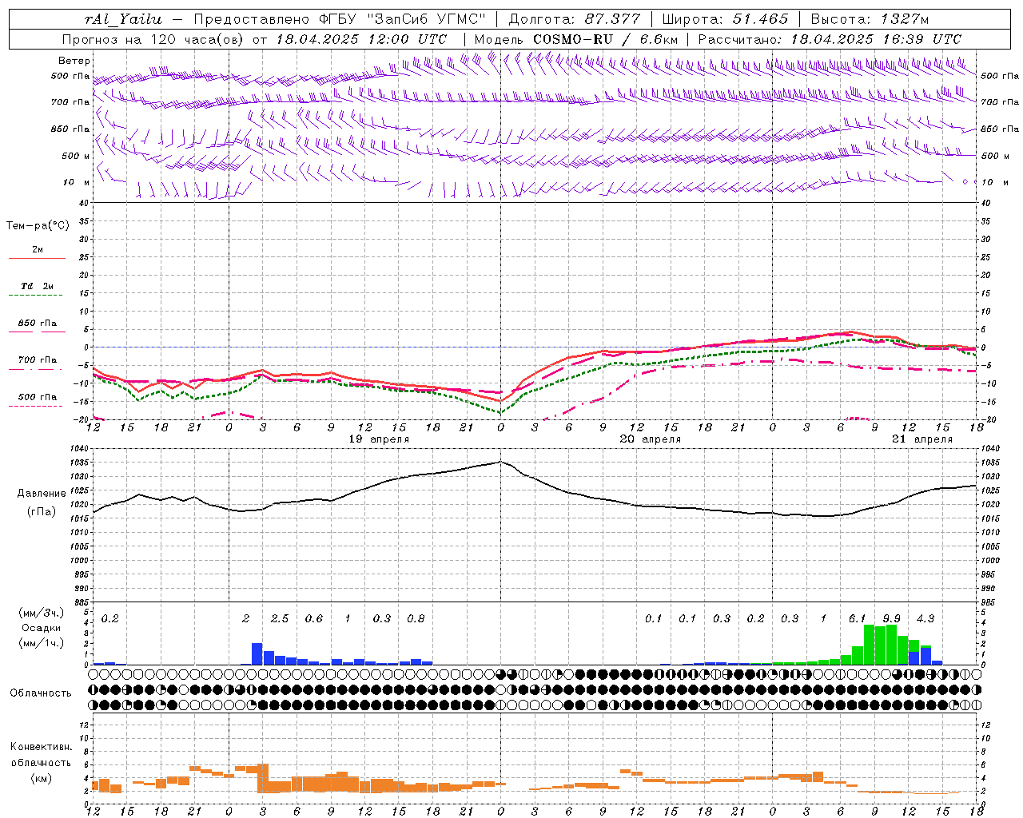Screen dimensions: 1023x818
Task: Click the precipitation total 2.5
Action: (280, 618)
